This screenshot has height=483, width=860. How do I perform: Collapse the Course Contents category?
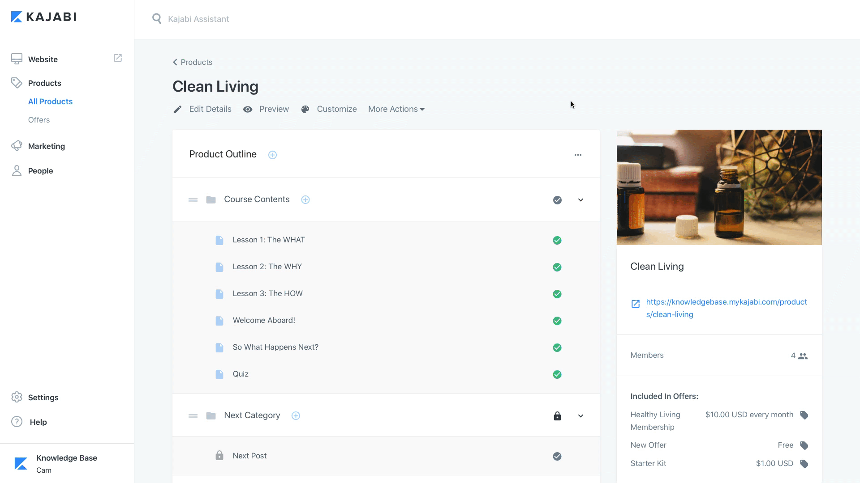[x=580, y=200]
